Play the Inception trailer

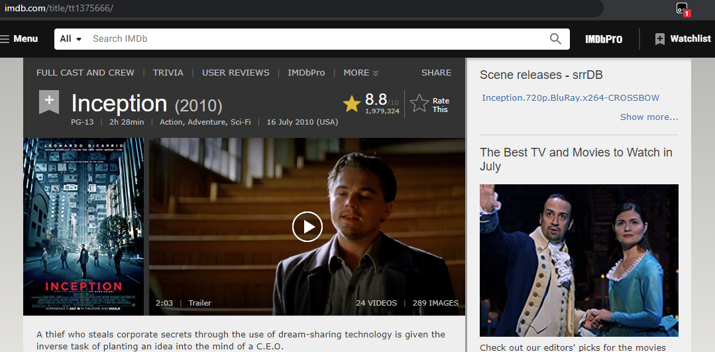click(x=307, y=226)
